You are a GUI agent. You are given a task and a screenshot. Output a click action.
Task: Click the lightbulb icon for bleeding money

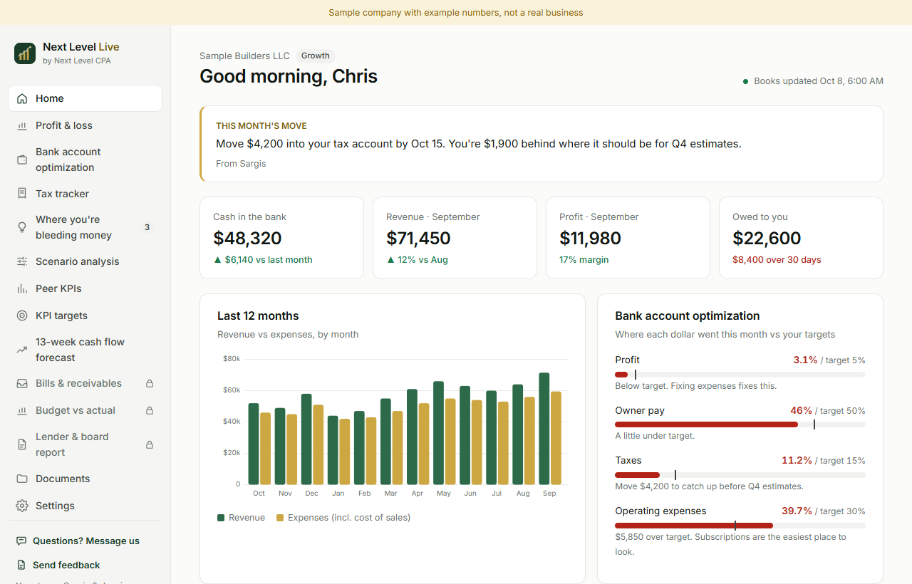tap(22, 227)
